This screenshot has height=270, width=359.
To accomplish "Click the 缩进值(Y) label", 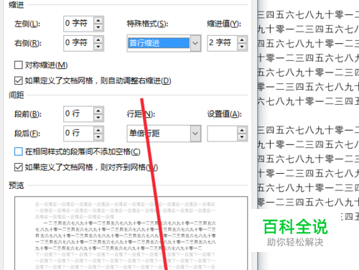I will click(224, 24).
